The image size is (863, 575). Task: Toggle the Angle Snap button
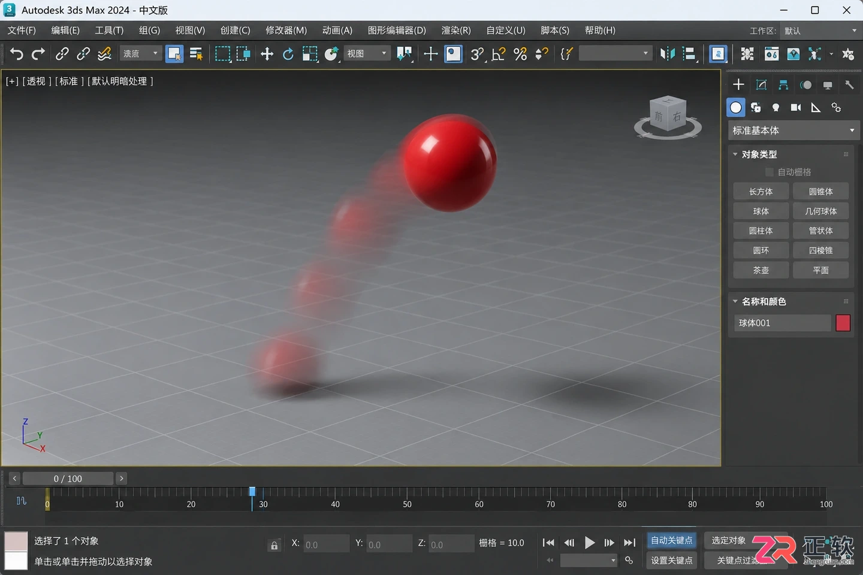point(499,54)
